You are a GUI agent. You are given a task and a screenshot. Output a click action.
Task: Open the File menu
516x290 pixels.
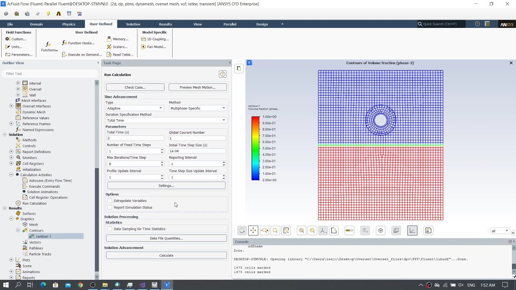[10, 24]
